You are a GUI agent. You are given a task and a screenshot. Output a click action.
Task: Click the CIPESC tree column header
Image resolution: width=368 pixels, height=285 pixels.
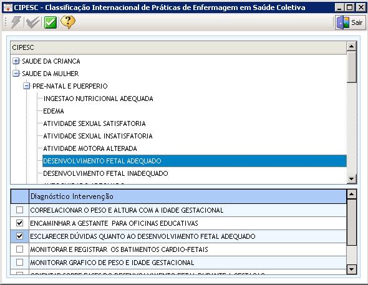(178, 47)
